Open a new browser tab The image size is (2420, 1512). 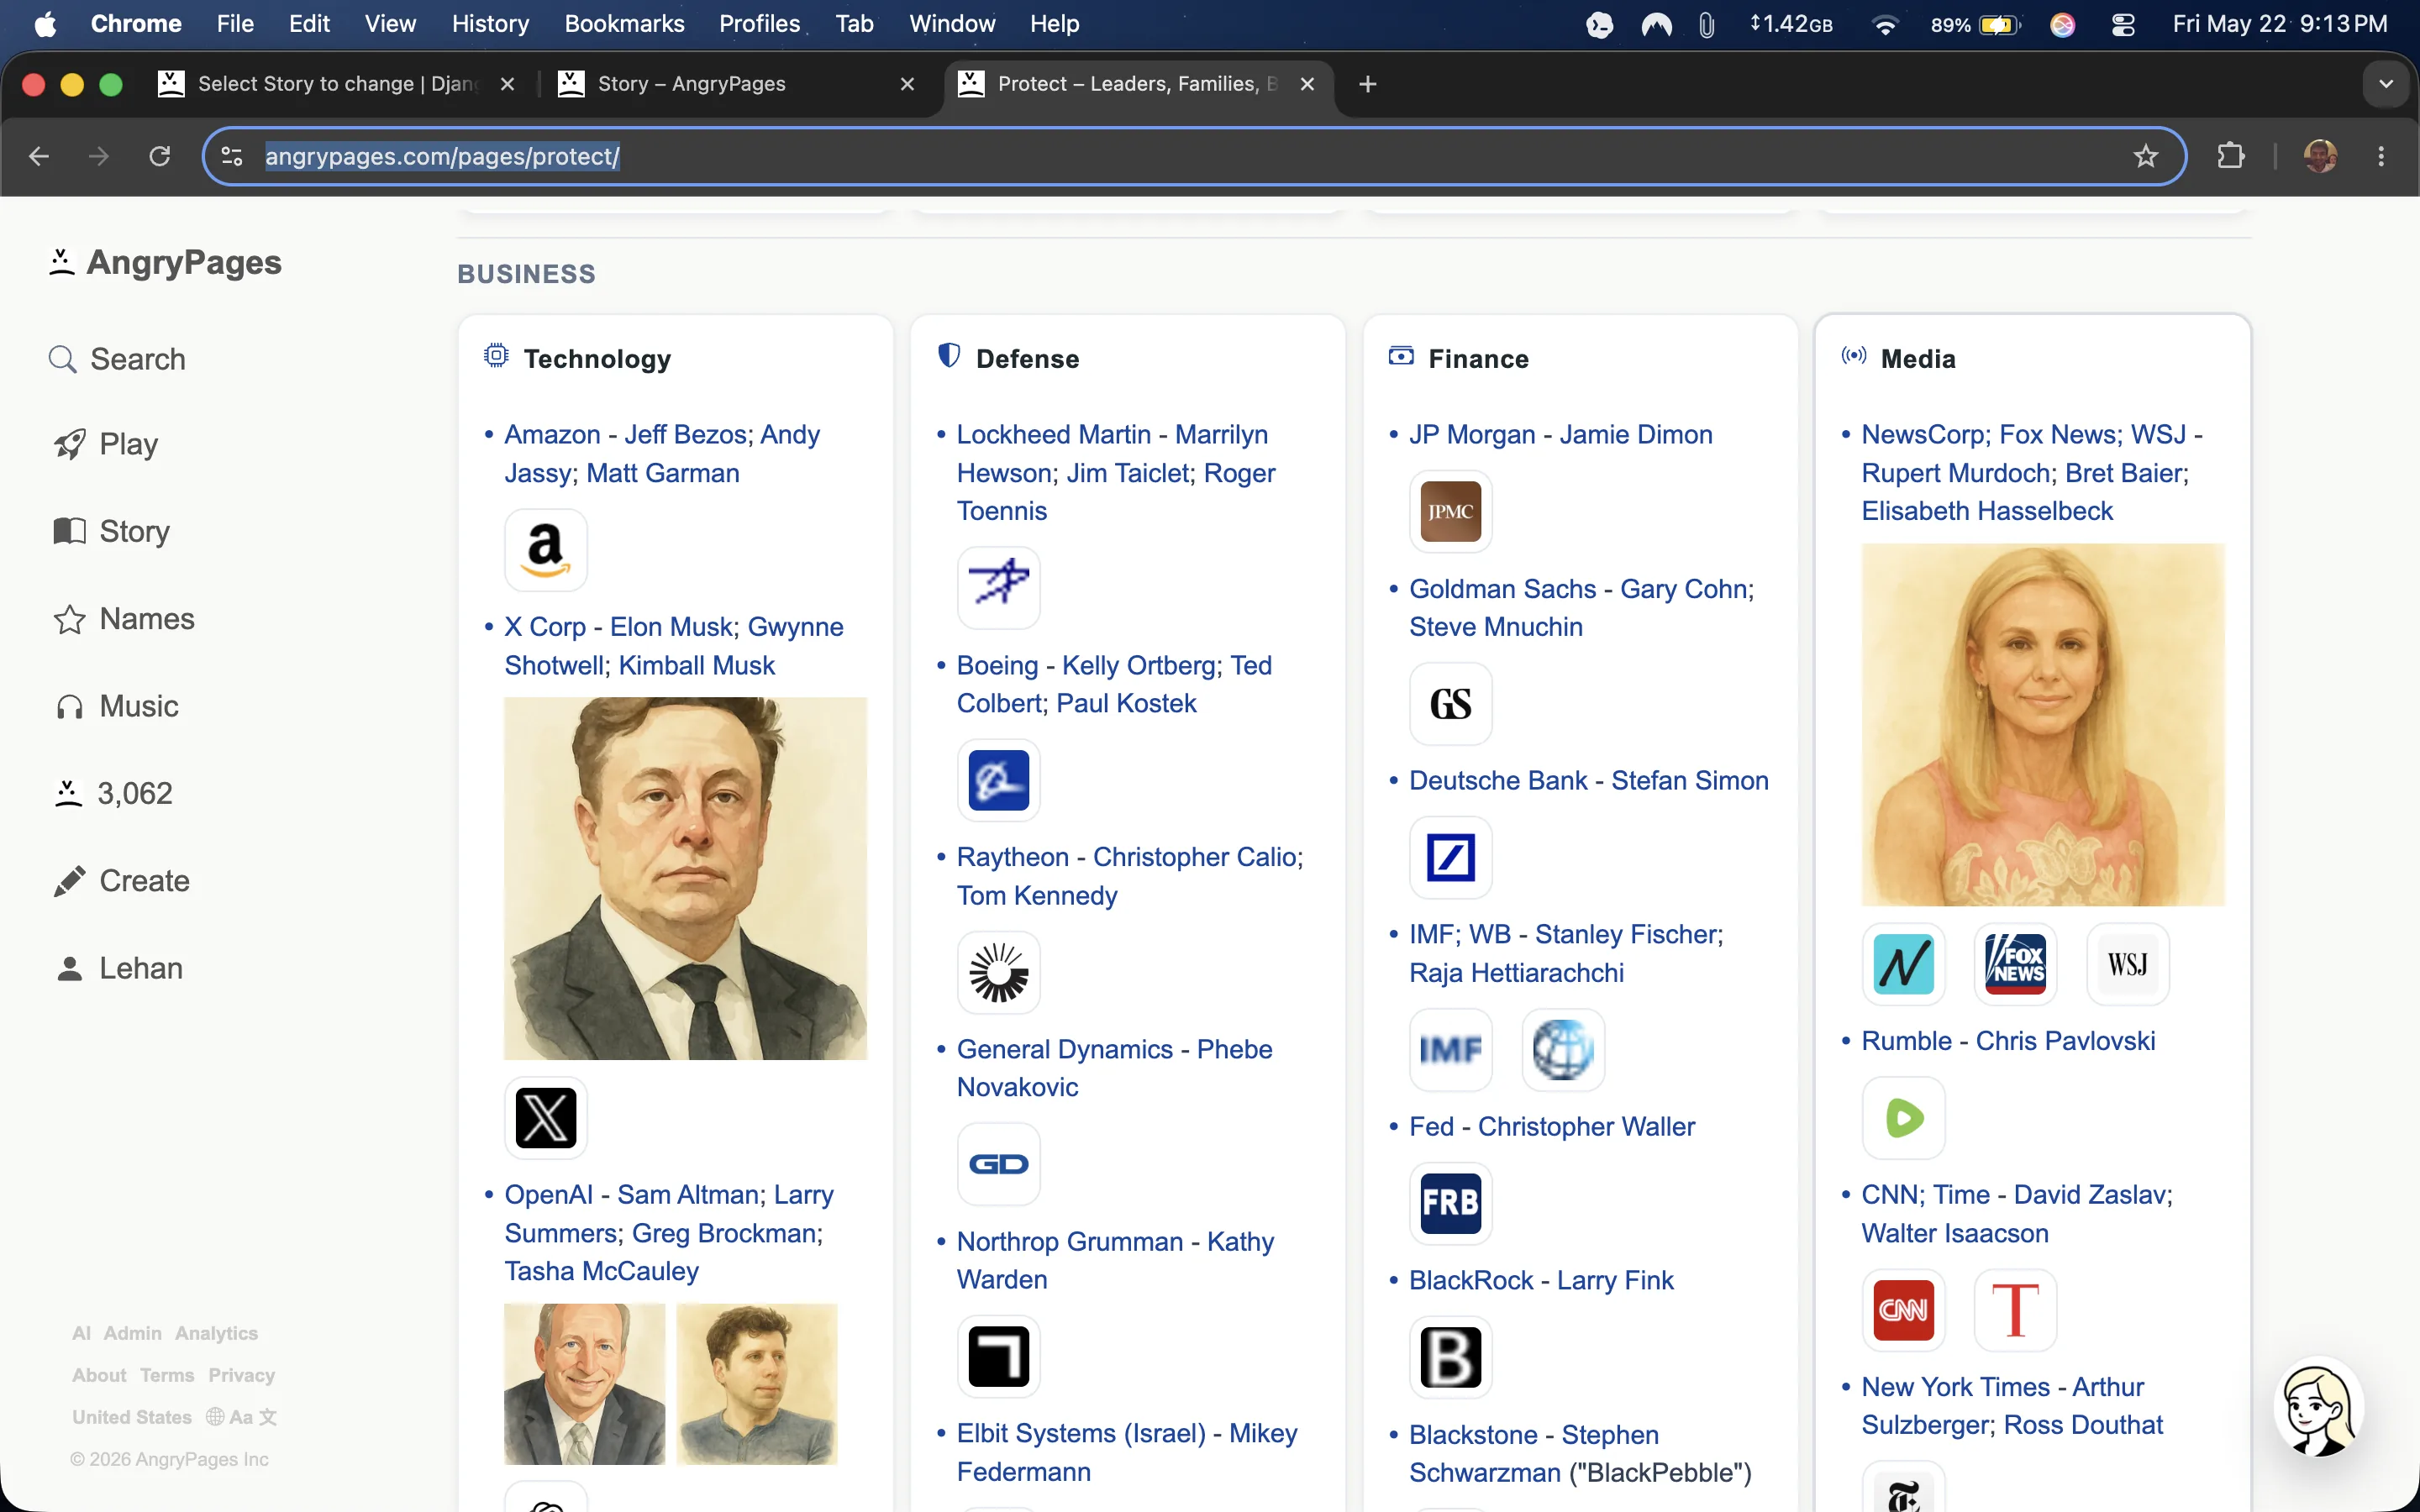click(x=1368, y=84)
